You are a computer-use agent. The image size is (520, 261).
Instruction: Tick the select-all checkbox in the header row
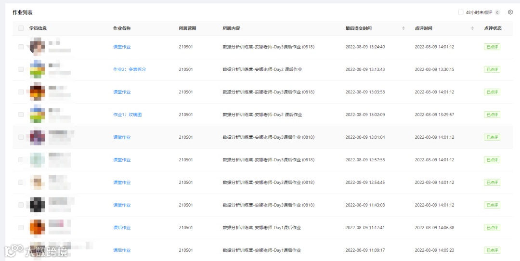(x=21, y=28)
